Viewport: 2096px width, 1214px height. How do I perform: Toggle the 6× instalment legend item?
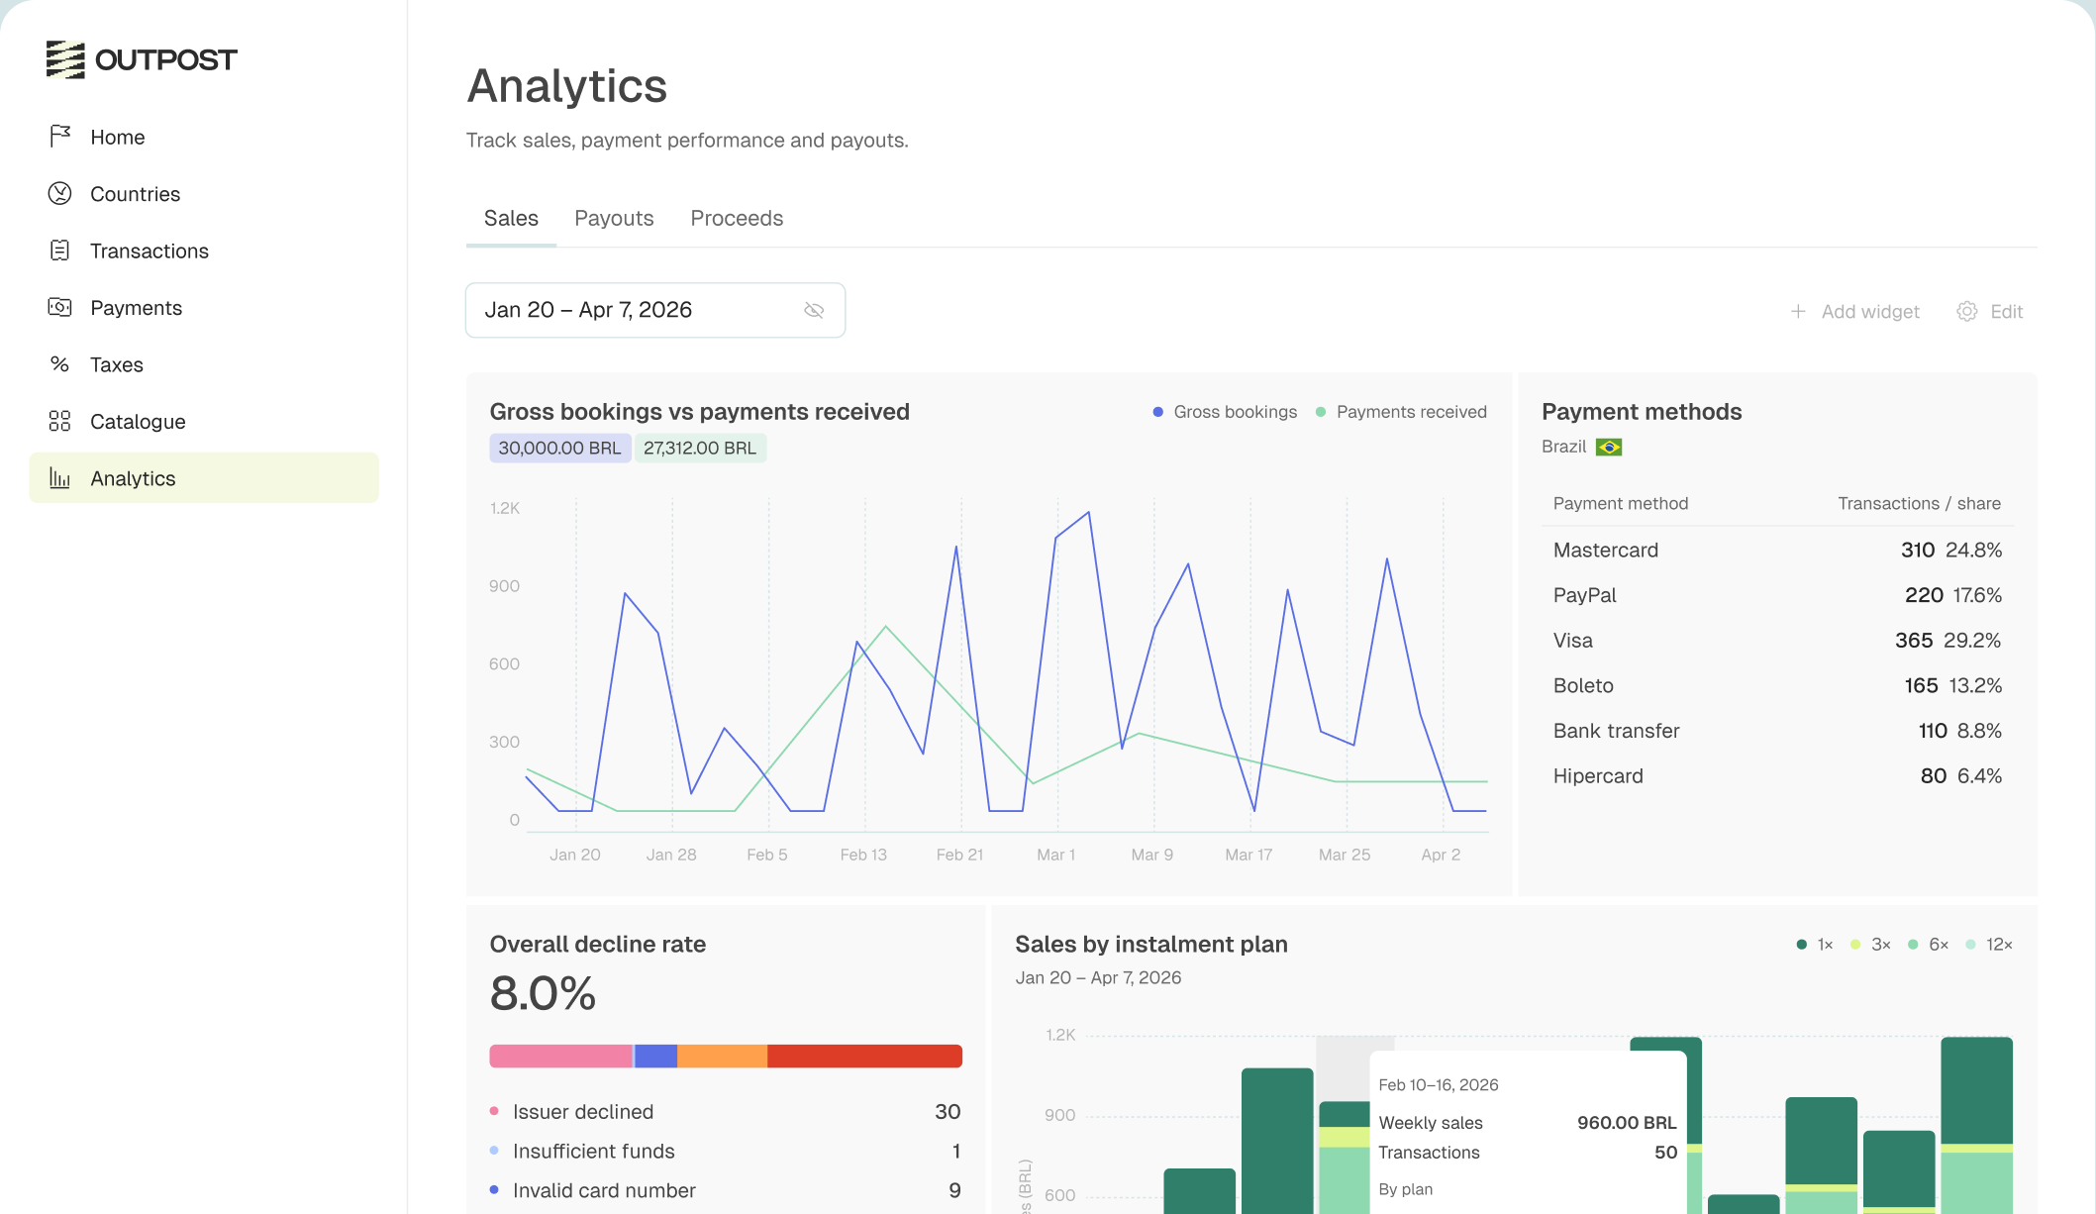(x=1929, y=945)
